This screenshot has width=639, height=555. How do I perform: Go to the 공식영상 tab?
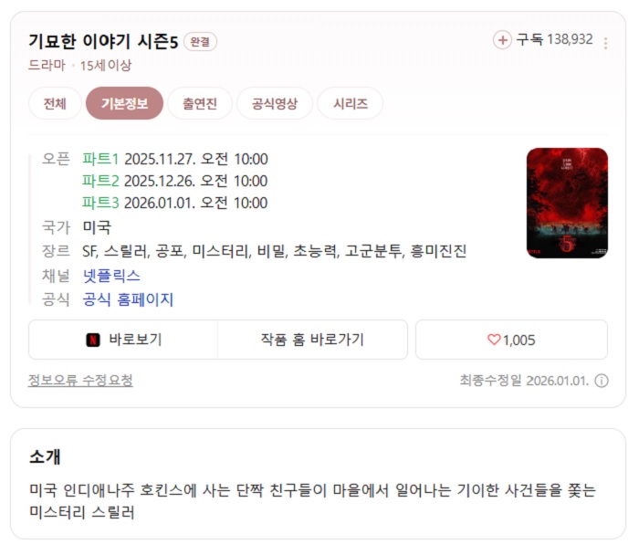point(275,103)
